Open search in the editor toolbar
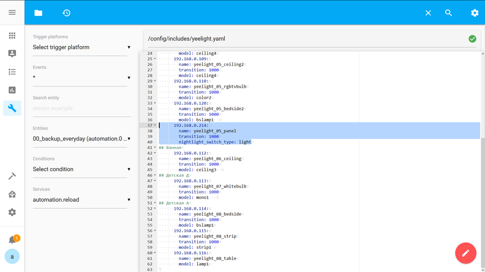The height and width of the screenshot is (272, 485). [x=449, y=13]
